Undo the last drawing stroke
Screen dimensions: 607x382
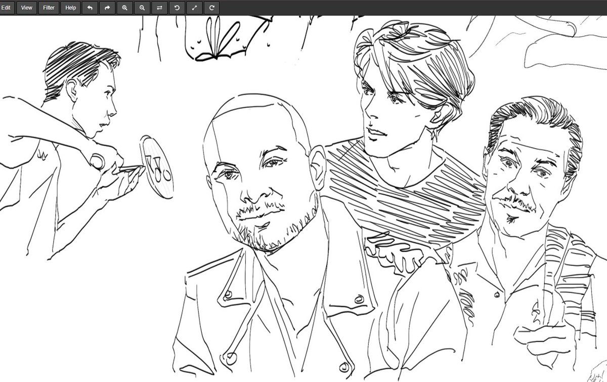(90, 8)
